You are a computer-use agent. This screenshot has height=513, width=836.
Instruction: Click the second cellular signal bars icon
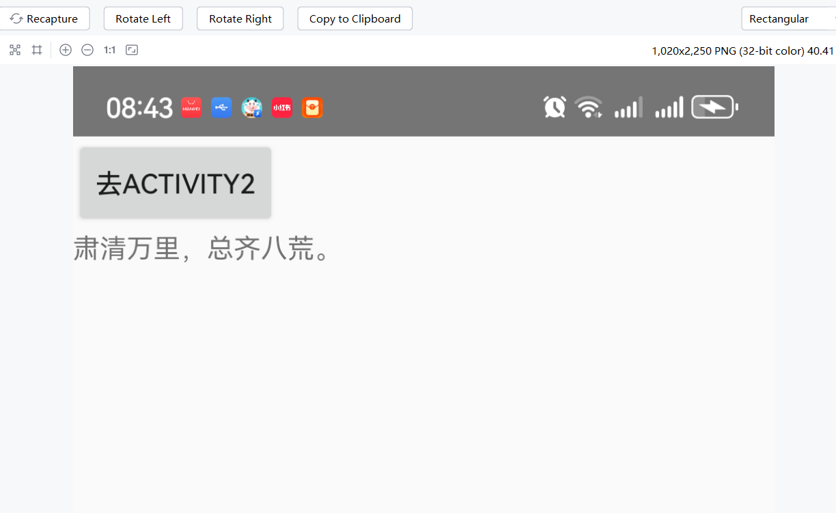pos(669,107)
